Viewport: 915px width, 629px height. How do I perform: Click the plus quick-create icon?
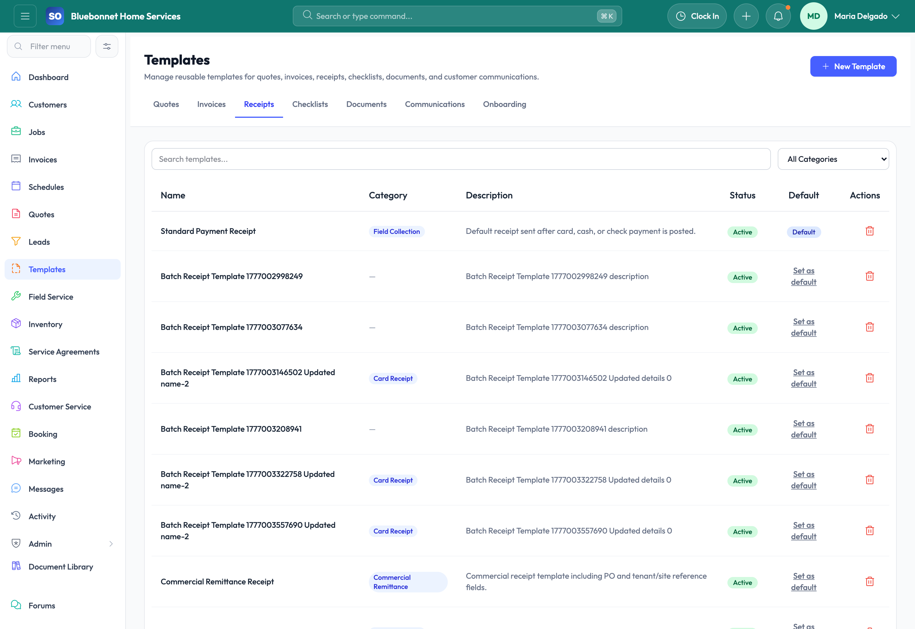[746, 16]
